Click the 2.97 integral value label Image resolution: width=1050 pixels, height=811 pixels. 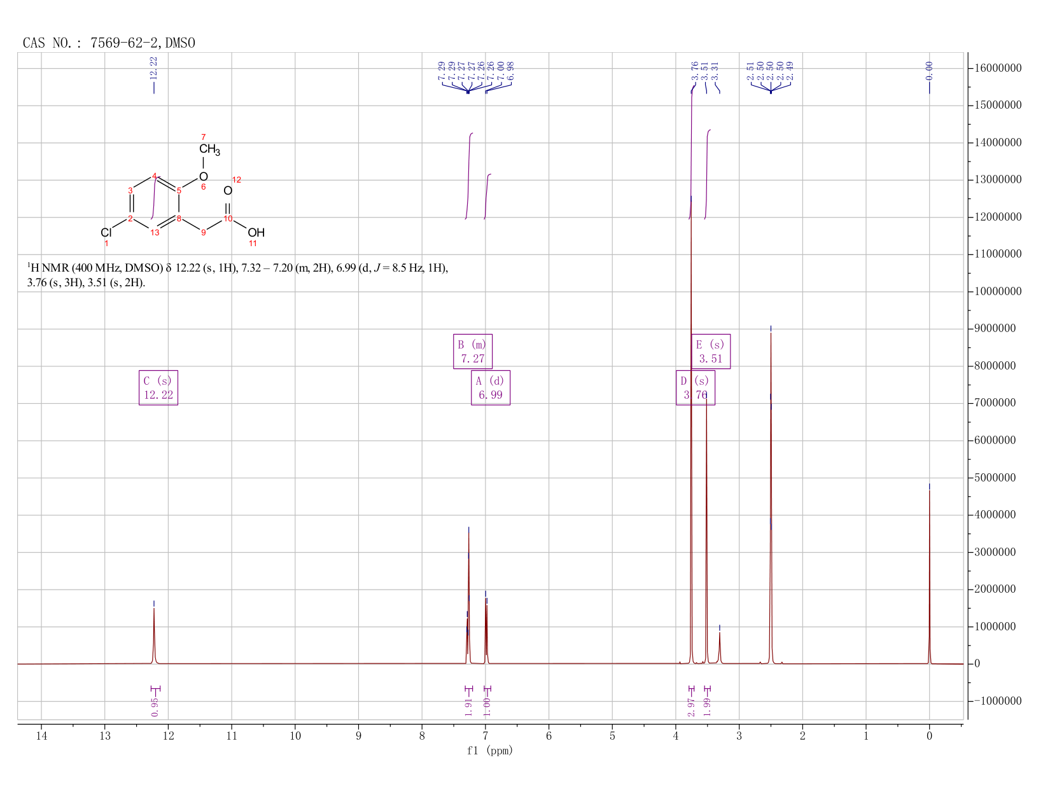(x=692, y=706)
